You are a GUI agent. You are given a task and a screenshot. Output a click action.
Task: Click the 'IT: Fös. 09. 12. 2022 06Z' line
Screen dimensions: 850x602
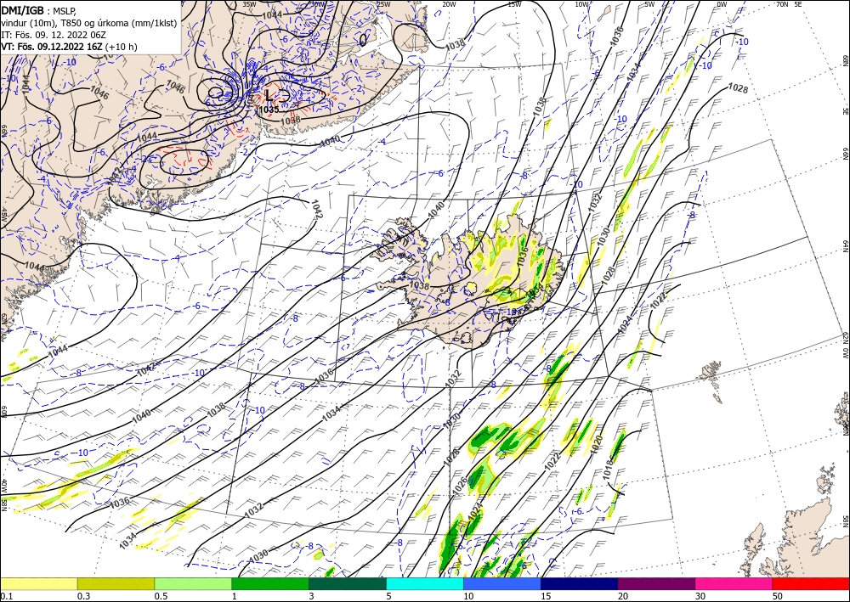pos(53,35)
